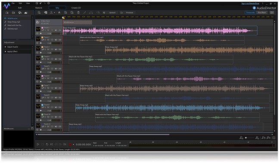Click the mixer panel icon at top right
The width and height of the screenshot is (280, 163).
272,12
